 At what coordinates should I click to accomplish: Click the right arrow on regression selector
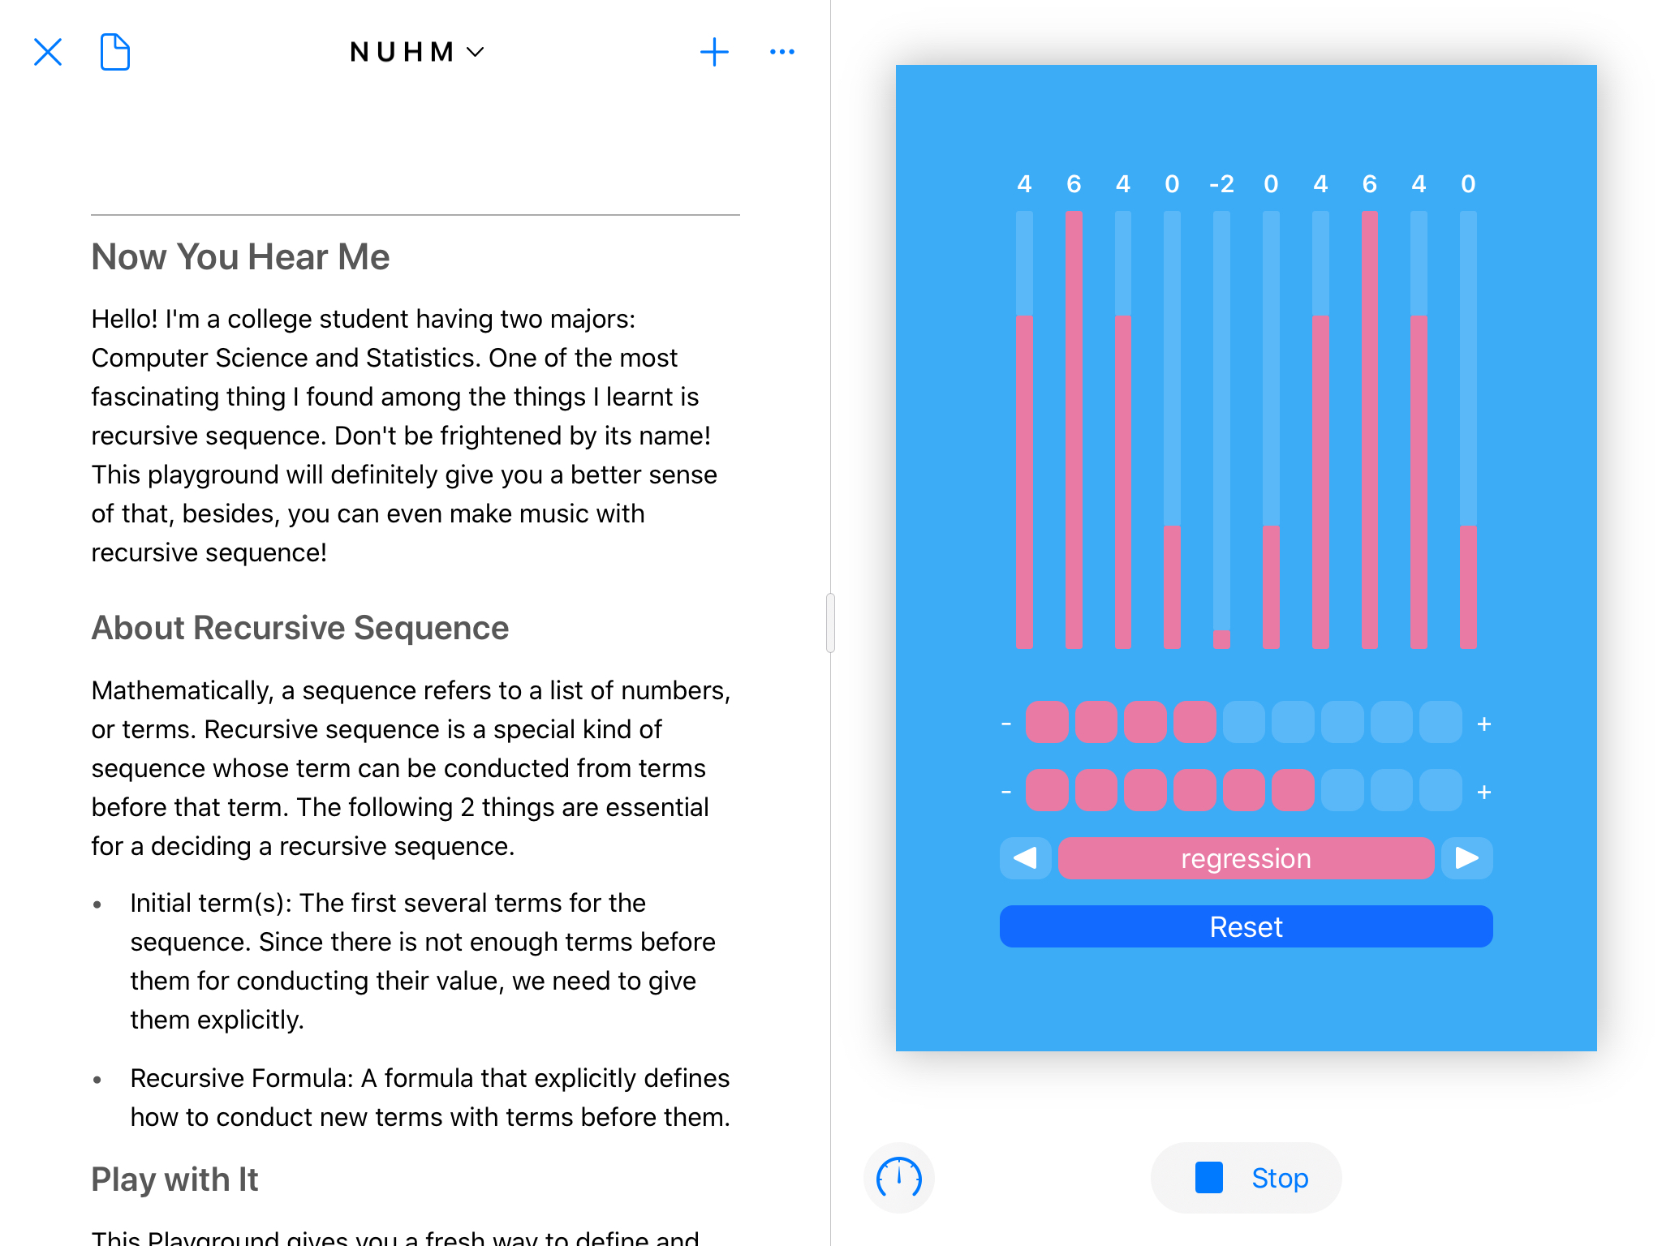pyautogui.click(x=1468, y=860)
